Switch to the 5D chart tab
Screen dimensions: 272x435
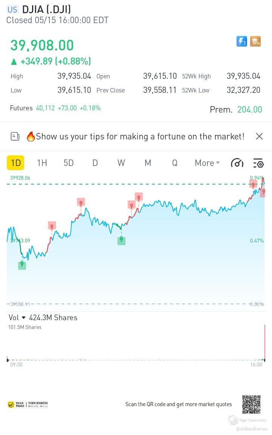pos(68,163)
